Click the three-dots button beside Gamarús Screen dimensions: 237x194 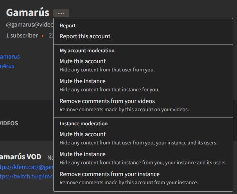point(61,14)
